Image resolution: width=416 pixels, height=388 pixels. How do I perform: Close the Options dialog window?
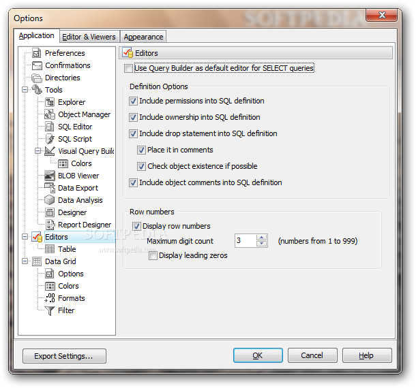pos(381,15)
